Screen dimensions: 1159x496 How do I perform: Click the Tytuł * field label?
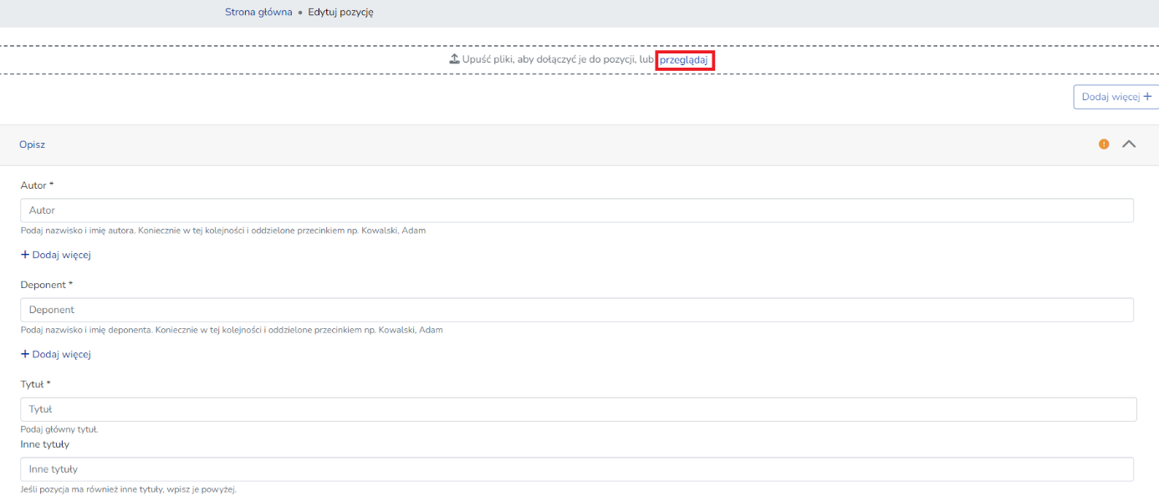tap(35, 384)
